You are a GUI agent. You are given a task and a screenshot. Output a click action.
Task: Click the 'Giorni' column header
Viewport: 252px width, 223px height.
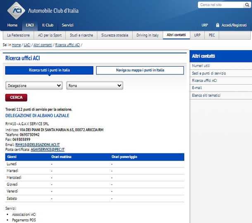click(12, 157)
